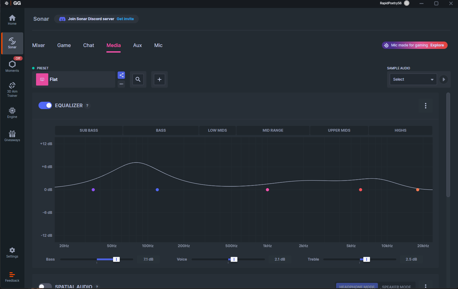The image size is (458, 289).
Task: Select the BASS band header
Action: pos(161,130)
